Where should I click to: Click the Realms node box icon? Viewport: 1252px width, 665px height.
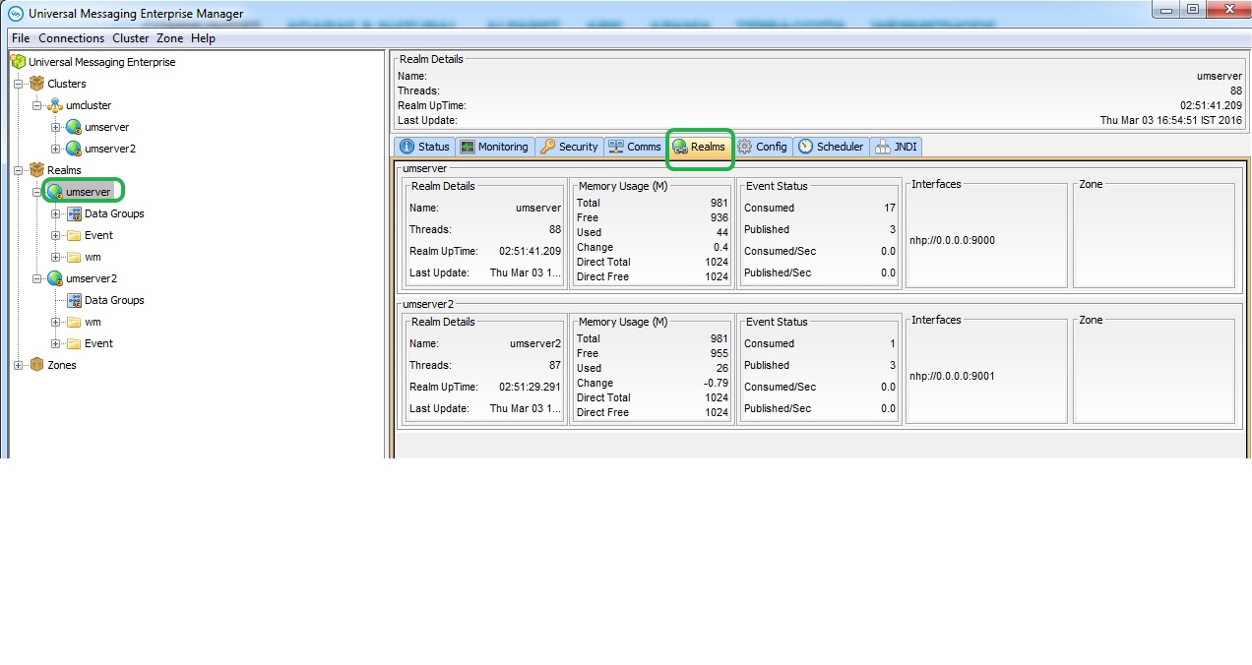pyautogui.click(x=37, y=170)
